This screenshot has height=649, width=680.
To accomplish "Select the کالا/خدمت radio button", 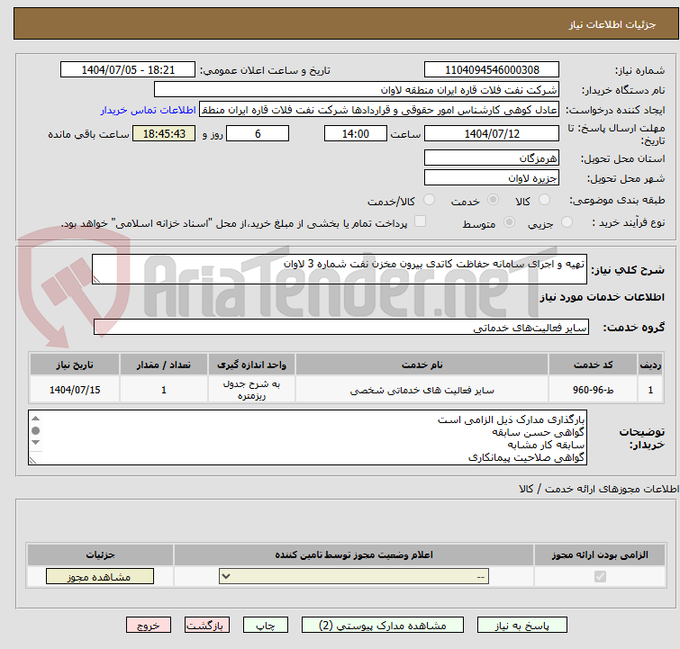I will pos(429,200).
